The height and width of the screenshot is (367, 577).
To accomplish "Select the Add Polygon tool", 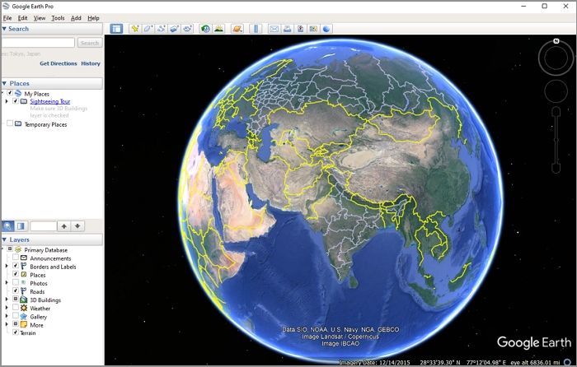I will (148, 29).
